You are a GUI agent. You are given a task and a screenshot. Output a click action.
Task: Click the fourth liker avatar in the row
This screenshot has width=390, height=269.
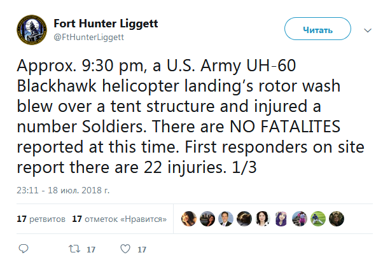tap(244, 219)
